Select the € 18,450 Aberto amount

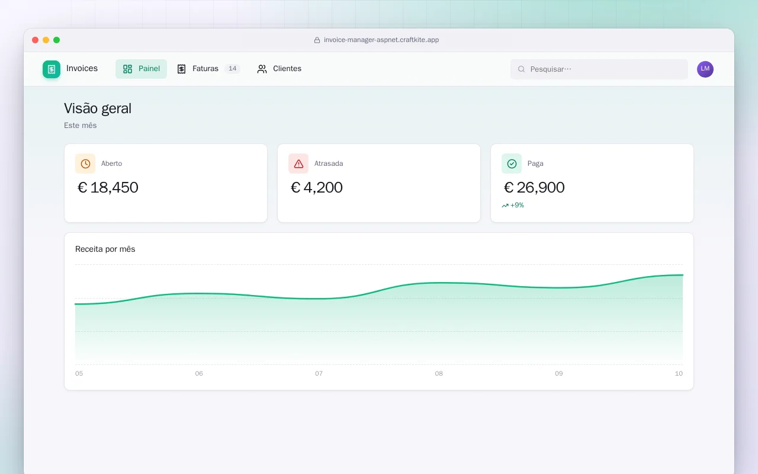108,188
